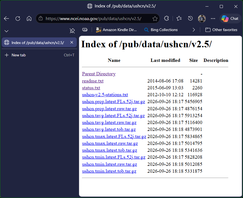The width and height of the screenshot is (243, 198).
Task: Close the browser window
Action: tap(236, 6)
